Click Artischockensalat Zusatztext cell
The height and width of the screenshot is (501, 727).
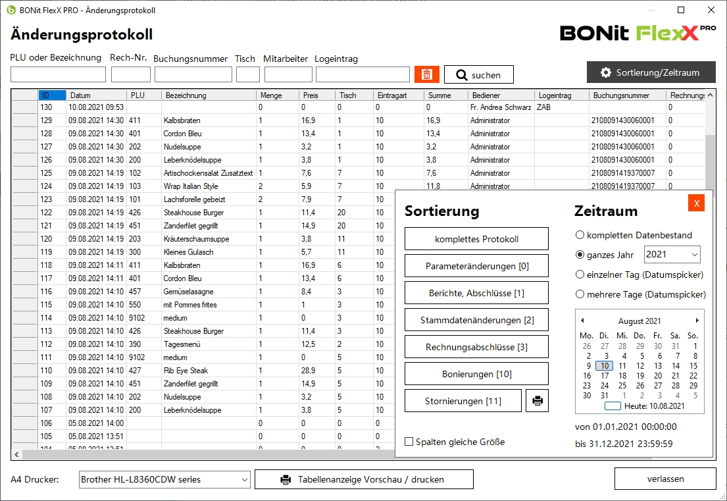point(209,173)
